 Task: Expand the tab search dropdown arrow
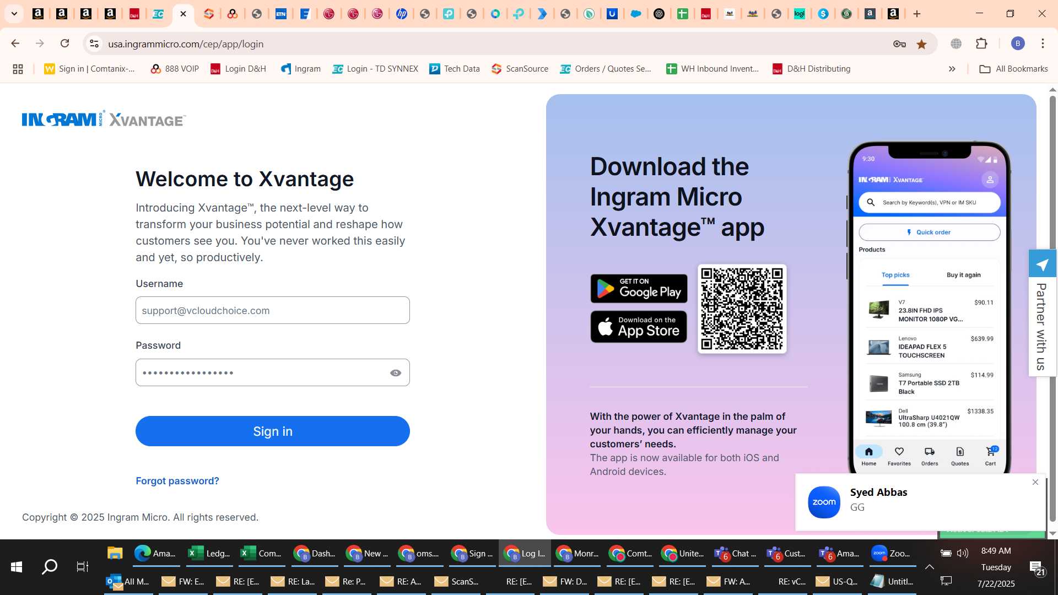[14, 14]
